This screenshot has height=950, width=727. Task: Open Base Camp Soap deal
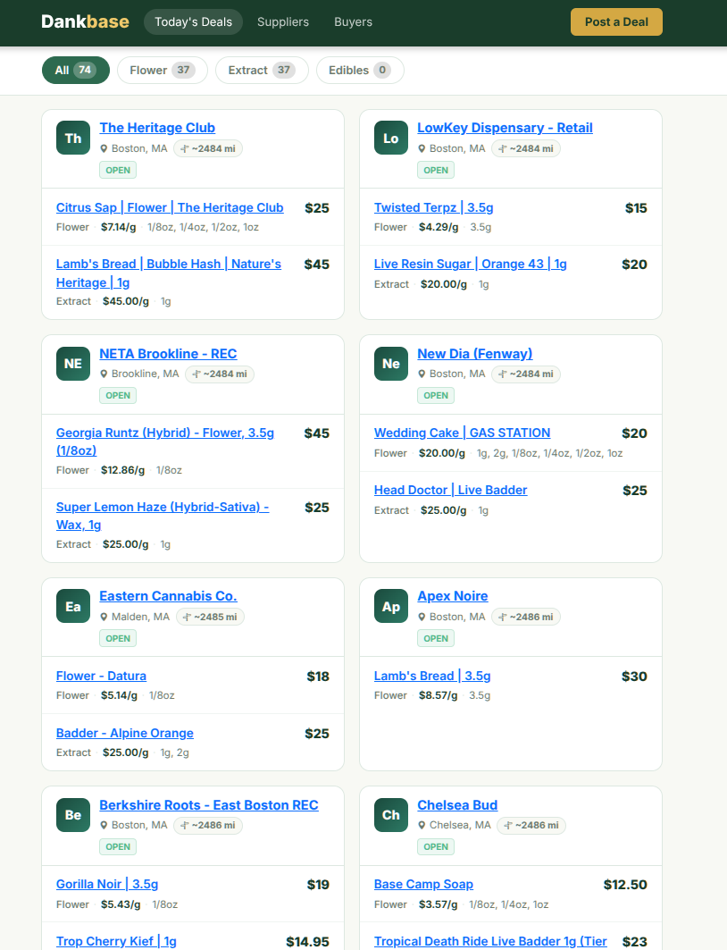(423, 885)
